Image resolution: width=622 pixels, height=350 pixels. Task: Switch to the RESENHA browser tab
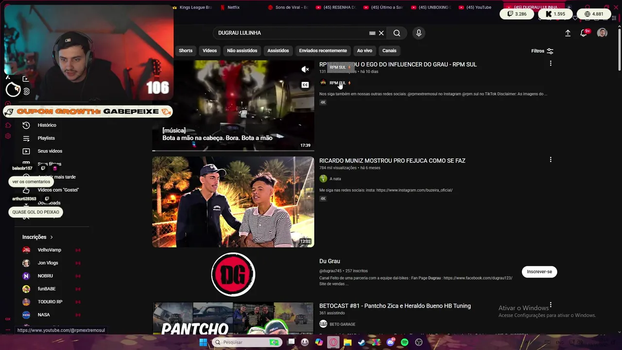(x=335, y=7)
